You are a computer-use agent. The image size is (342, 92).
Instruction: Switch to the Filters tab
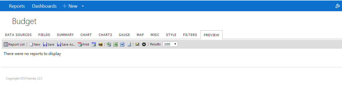(190, 35)
